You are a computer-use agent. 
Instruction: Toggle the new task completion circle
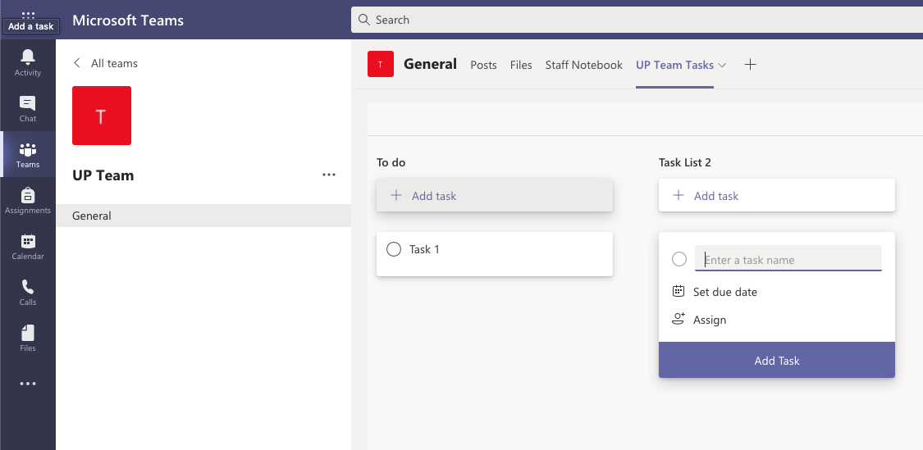(679, 259)
